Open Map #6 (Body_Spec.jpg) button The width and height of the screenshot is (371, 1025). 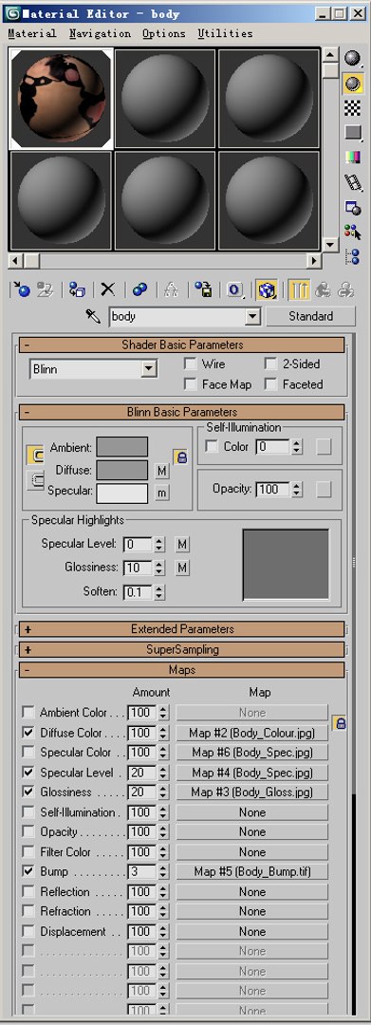251,753
